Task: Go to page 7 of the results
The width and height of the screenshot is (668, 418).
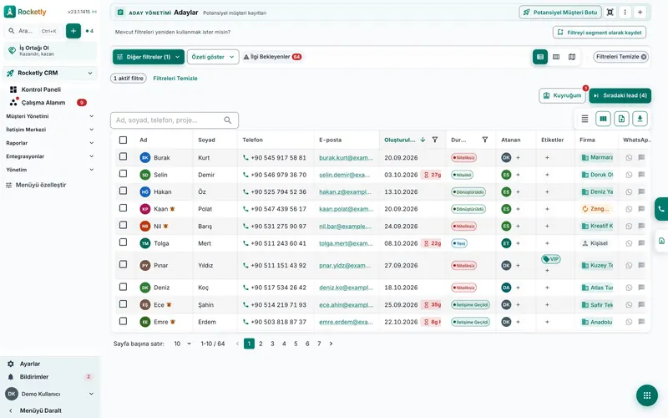Action: coord(319,344)
